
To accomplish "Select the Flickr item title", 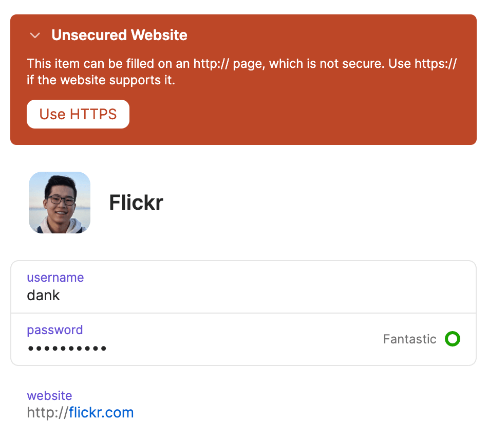I will click(x=136, y=203).
